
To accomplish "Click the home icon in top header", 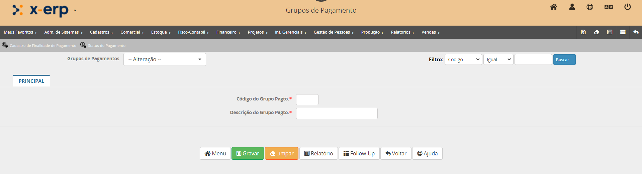I will pyautogui.click(x=554, y=7).
